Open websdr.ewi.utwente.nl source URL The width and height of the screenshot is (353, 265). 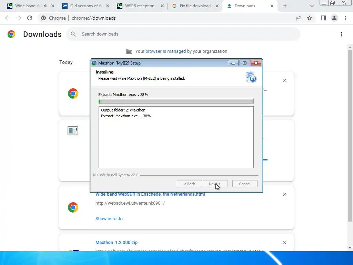click(130, 203)
